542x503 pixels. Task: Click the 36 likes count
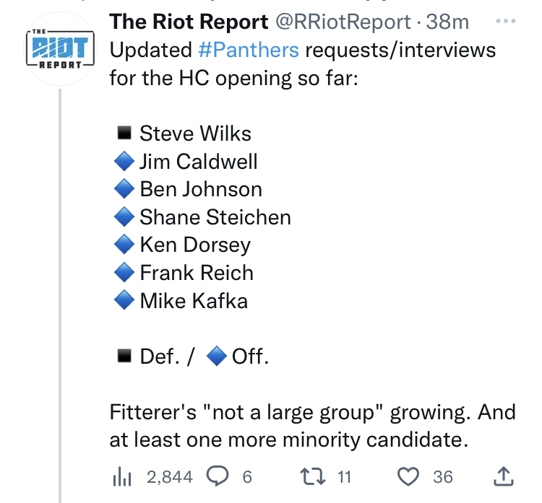coord(442,477)
